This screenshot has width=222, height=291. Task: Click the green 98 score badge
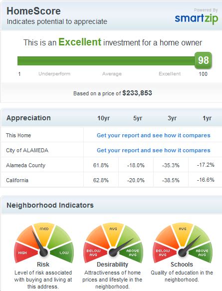[x=203, y=60]
